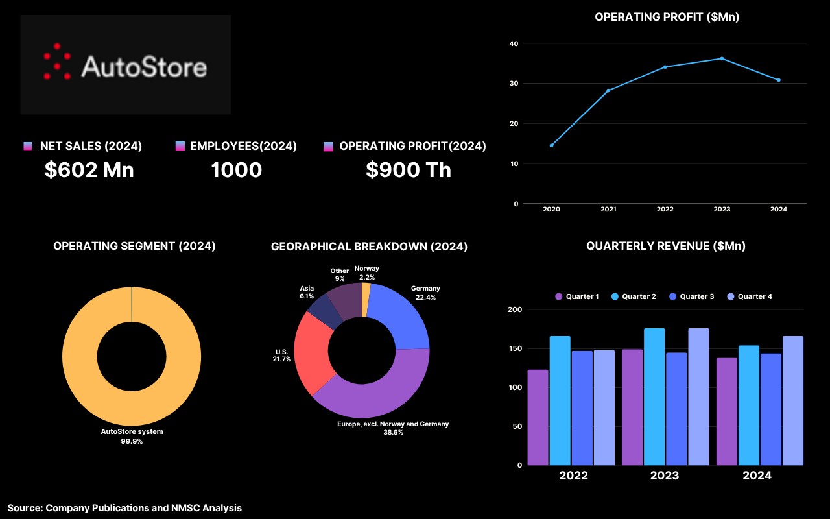Click the 2022 Quarter 2 bar
The width and height of the screenshot is (830, 519).
click(560, 400)
